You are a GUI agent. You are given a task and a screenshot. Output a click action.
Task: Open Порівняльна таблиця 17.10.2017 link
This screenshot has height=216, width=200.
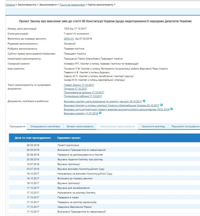point(83,96)
